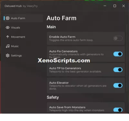Click the Visuals eye icon
The image size is (129, 121).
pyautogui.click(x=8, y=28)
